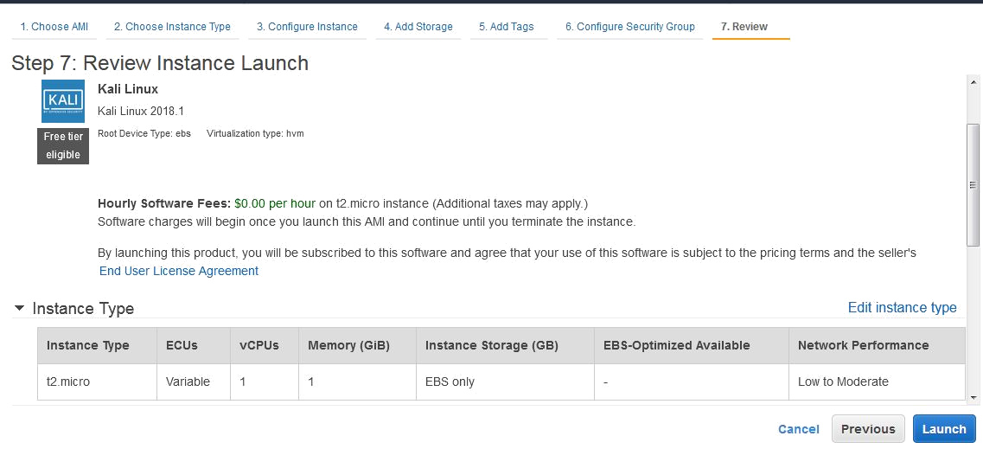Click the Edit instance type link
This screenshot has width=983, height=449.
(x=902, y=308)
